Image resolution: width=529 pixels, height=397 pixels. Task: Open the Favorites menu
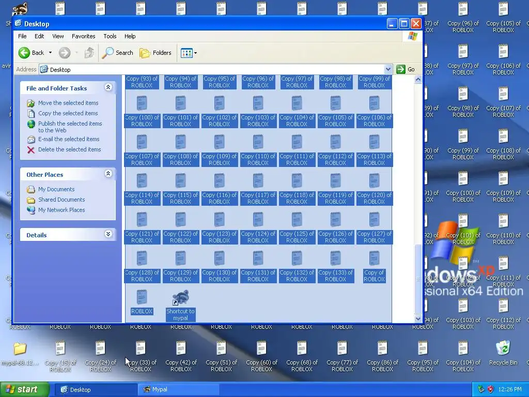(x=83, y=36)
